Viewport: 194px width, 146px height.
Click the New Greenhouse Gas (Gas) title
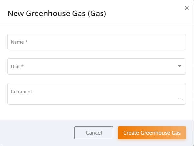(x=57, y=14)
